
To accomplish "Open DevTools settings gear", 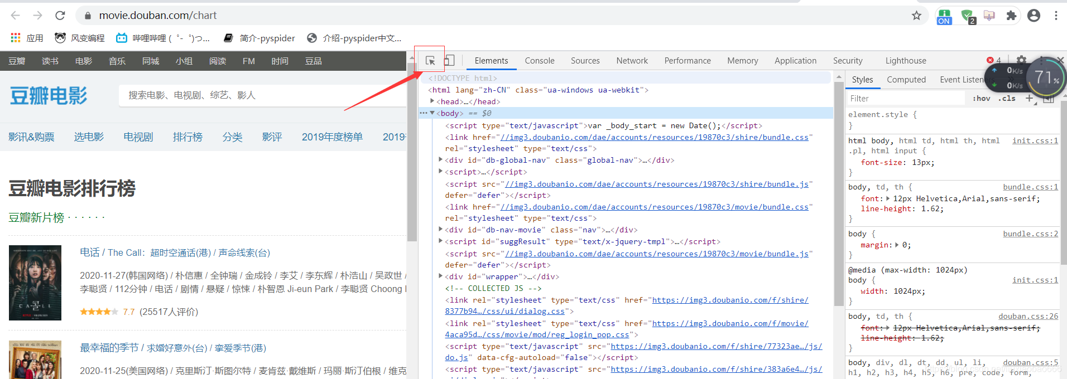I will 1021,60.
